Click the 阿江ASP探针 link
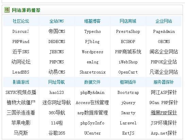This screenshot has height=140, width=185. click(x=164, y=92)
